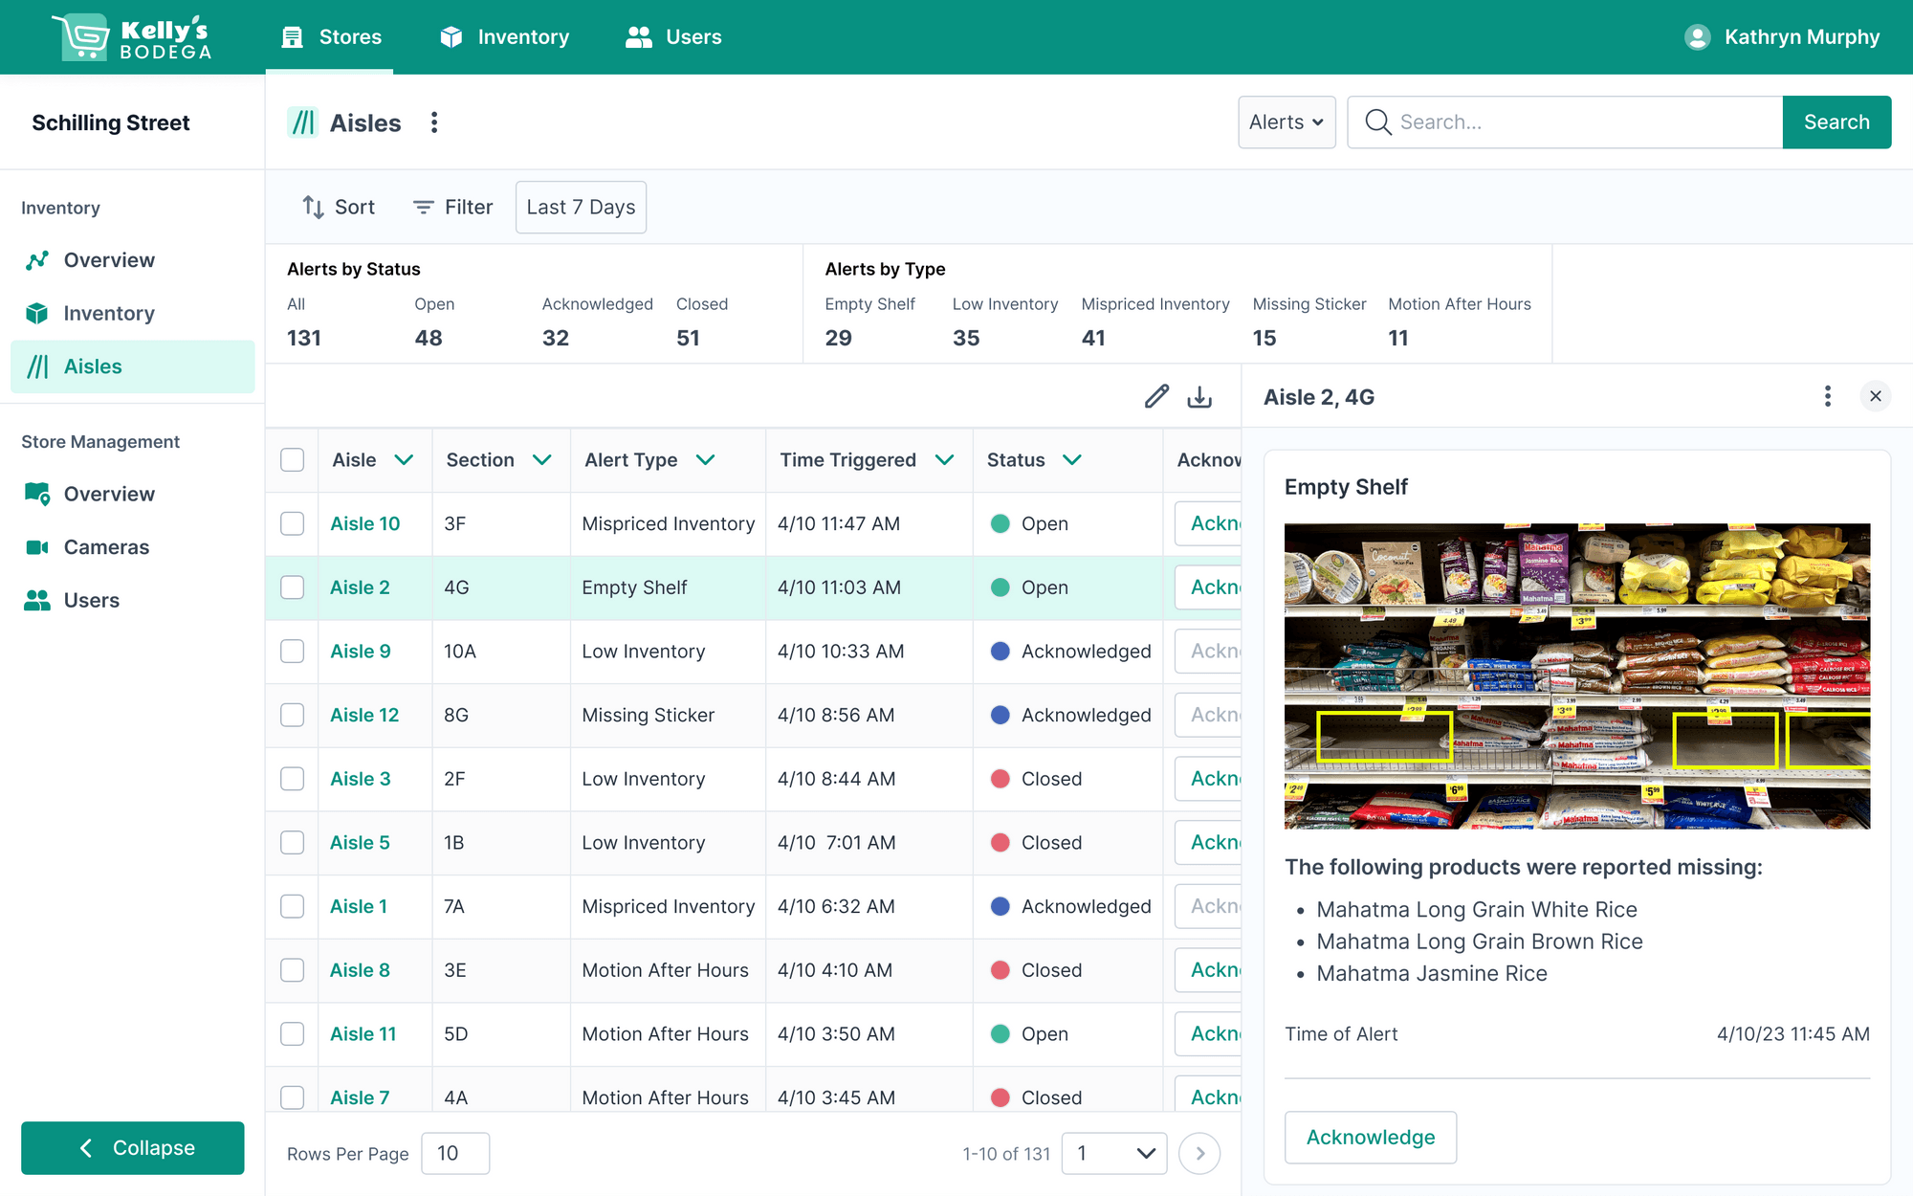The width and height of the screenshot is (1913, 1196).
Task: Open the three-dot menu next to Aisles heading
Action: pos(434,122)
